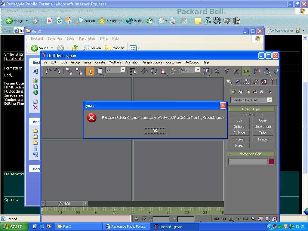Pick the Select and Rotate tool
308x231 pixels.
point(154,71)
